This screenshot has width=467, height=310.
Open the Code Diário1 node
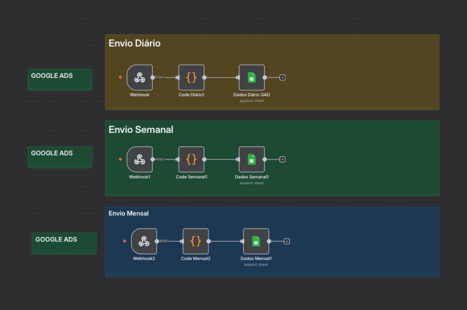191,77
